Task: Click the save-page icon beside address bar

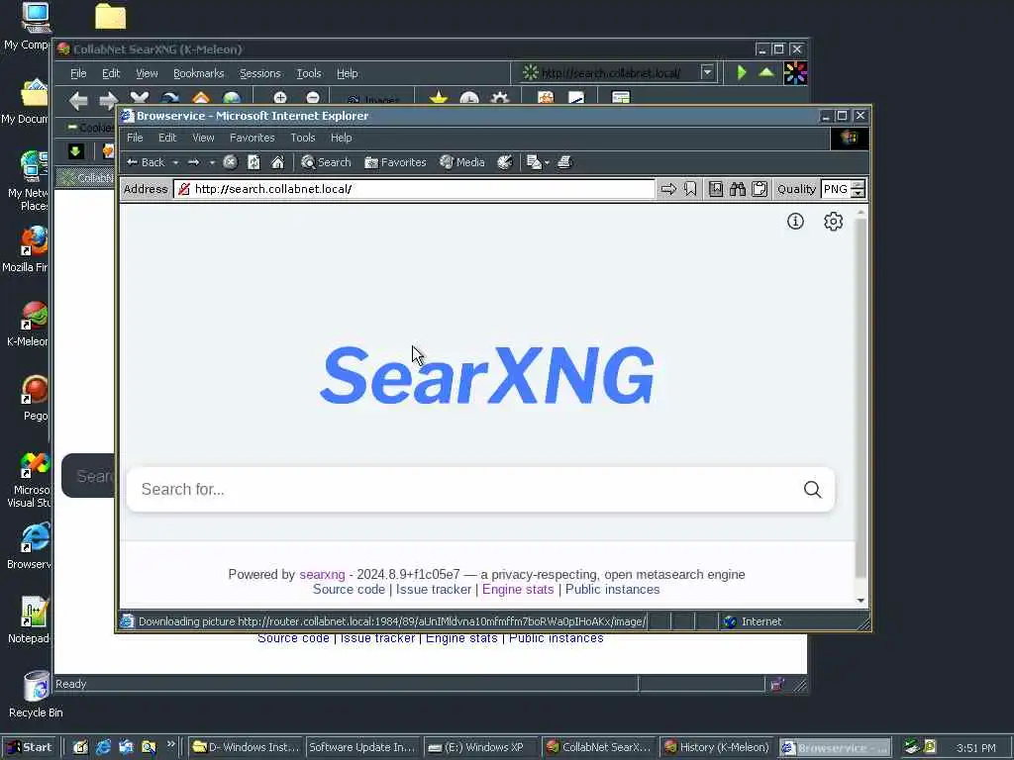Action: click(715, 189)
